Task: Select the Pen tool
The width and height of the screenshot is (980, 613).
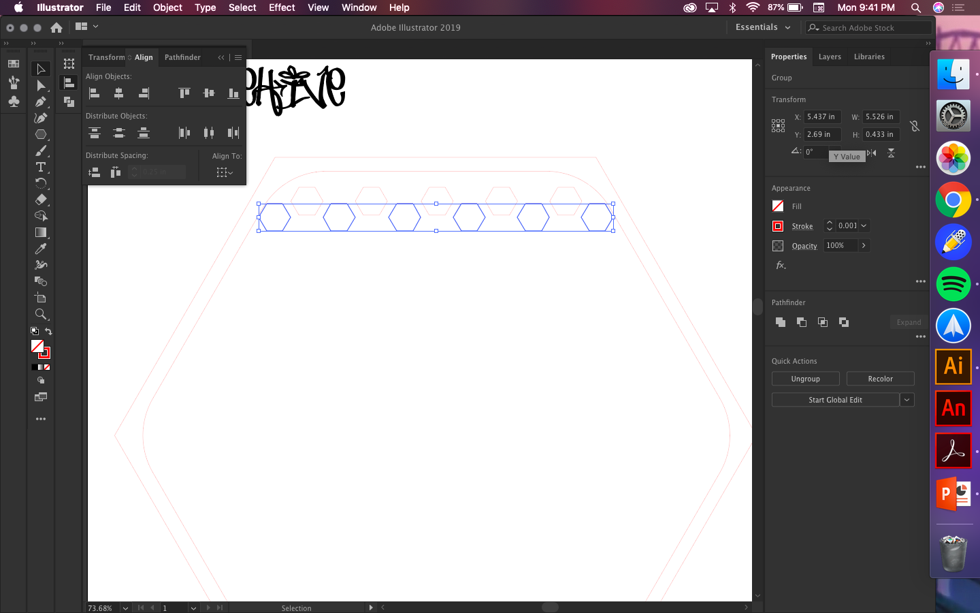Action: [x=41, y=101]
